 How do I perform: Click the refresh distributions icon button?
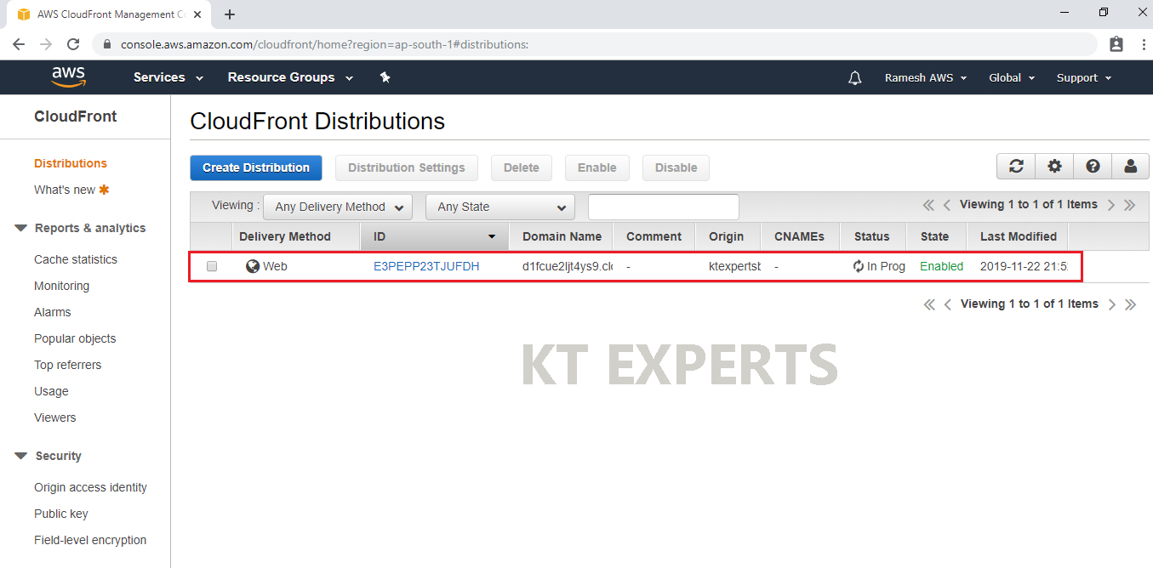pyautogui.click(x=1016, y=167)
